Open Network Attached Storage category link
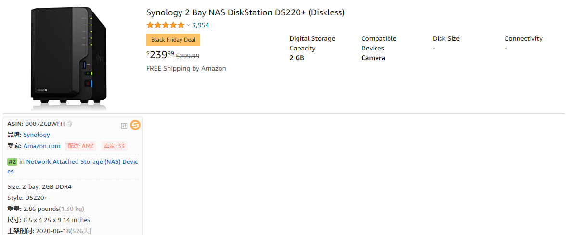 pos(82,162)
